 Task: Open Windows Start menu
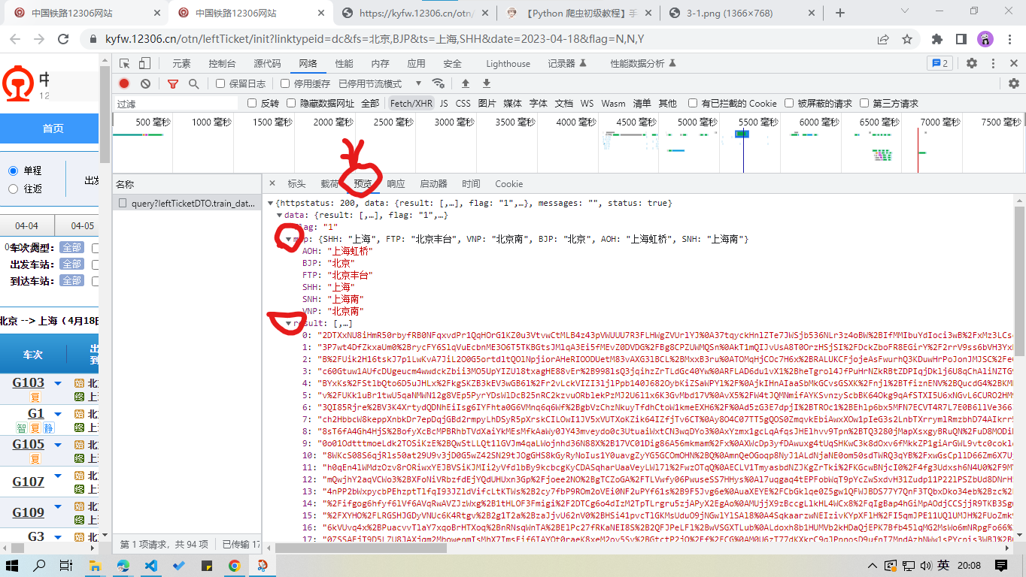tap(13, 565)
